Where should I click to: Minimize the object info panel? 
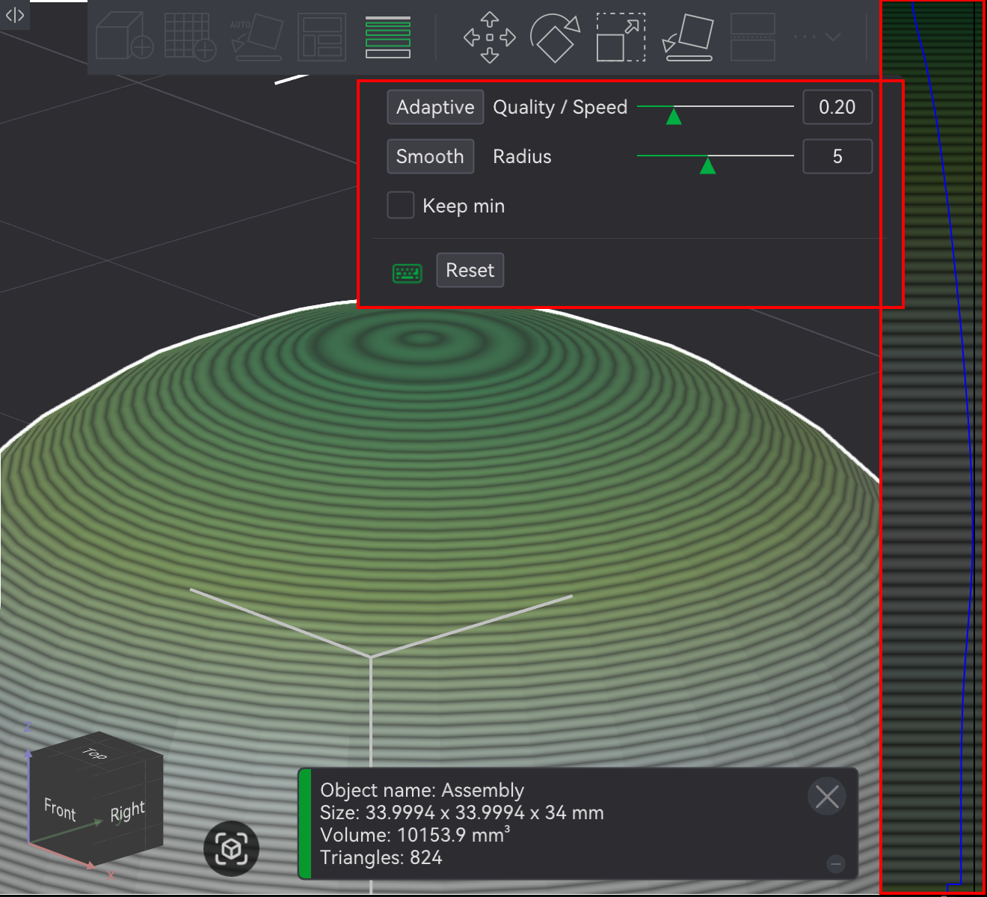[x=836, y=864]
